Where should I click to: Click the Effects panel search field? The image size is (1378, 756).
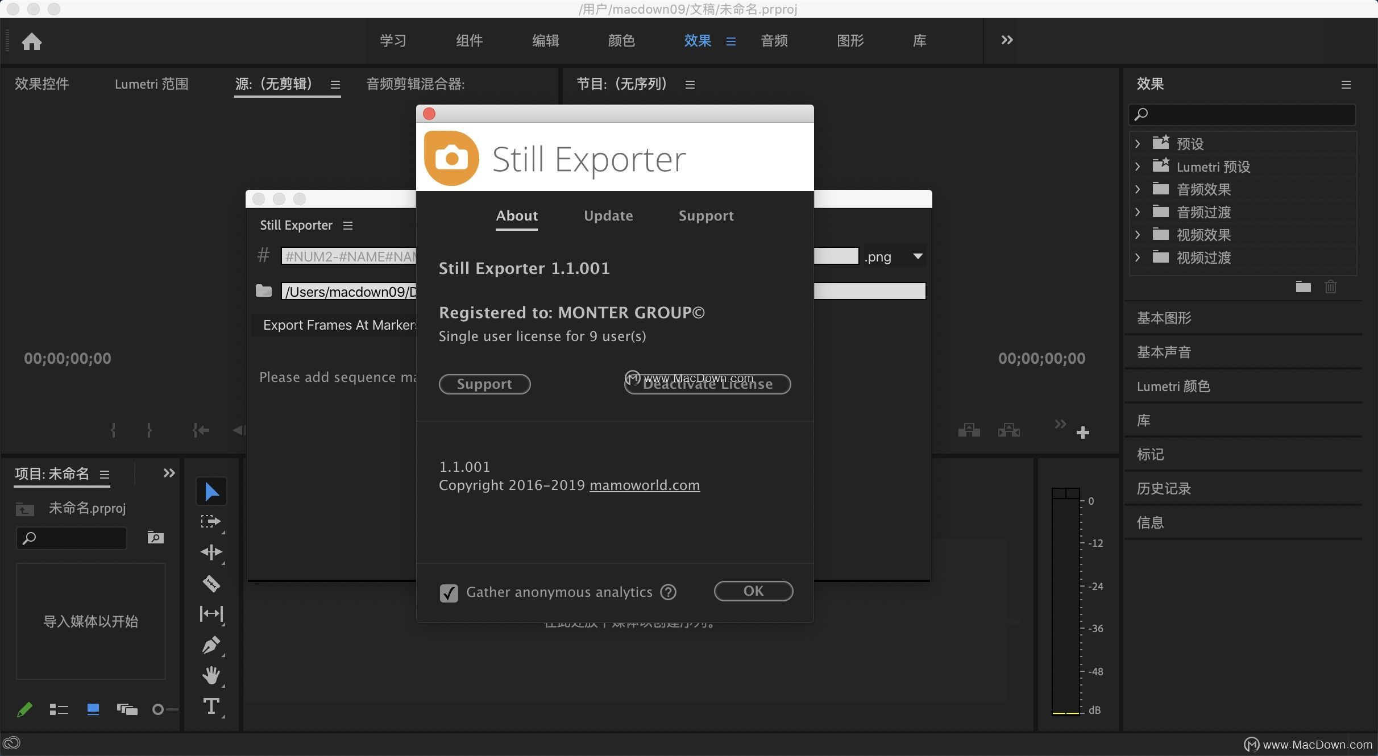click(1242, 114)
